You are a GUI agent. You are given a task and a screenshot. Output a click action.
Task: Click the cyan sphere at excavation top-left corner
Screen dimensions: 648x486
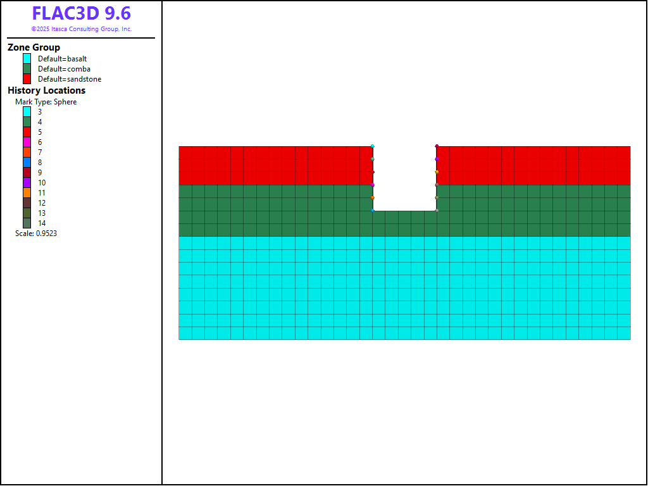[x=373, y=146]
